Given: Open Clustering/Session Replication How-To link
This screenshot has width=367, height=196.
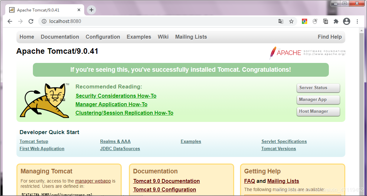Looking at the screenshot, I should 124,113.
